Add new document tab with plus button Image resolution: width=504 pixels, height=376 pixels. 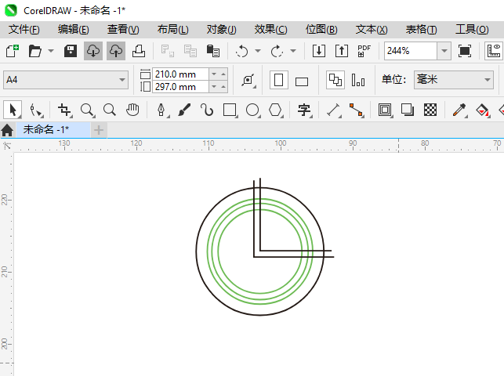pos(99,129)
